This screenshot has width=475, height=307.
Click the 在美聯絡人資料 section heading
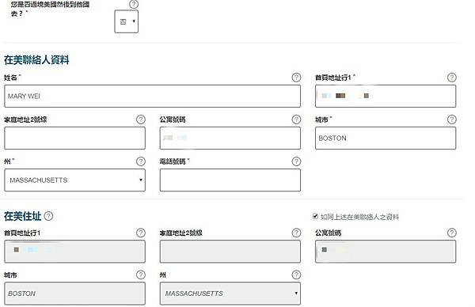[36, 60]
